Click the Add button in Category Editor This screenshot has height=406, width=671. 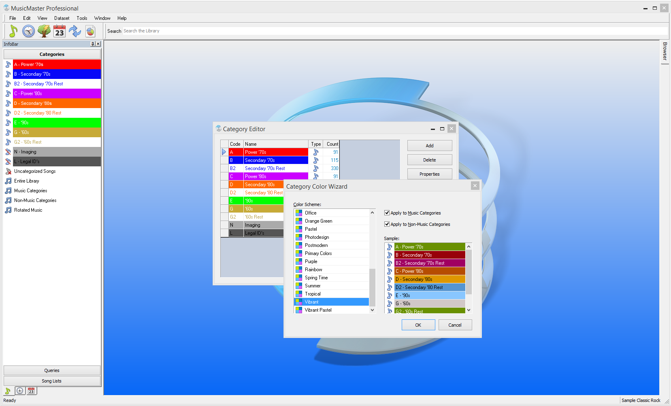(x=430, y=146)
